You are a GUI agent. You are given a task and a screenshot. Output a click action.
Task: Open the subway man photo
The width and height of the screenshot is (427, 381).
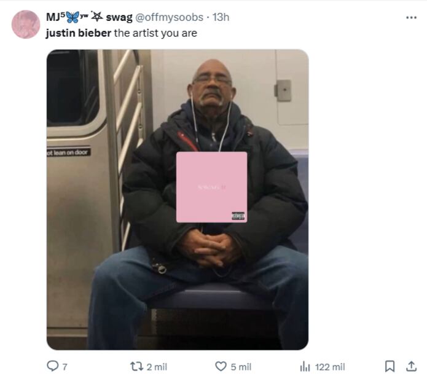(x=178, y=200)
